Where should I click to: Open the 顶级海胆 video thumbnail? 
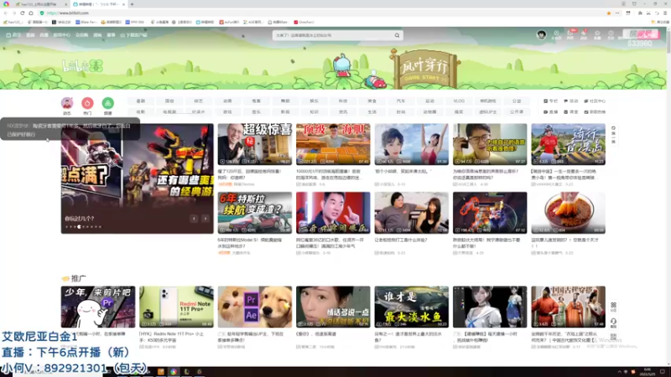[333, 144]
